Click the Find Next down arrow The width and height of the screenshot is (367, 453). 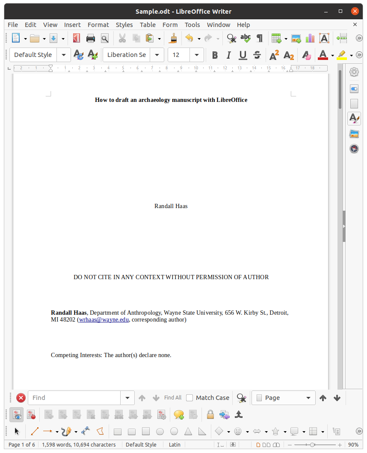click(x=156, y=398)
